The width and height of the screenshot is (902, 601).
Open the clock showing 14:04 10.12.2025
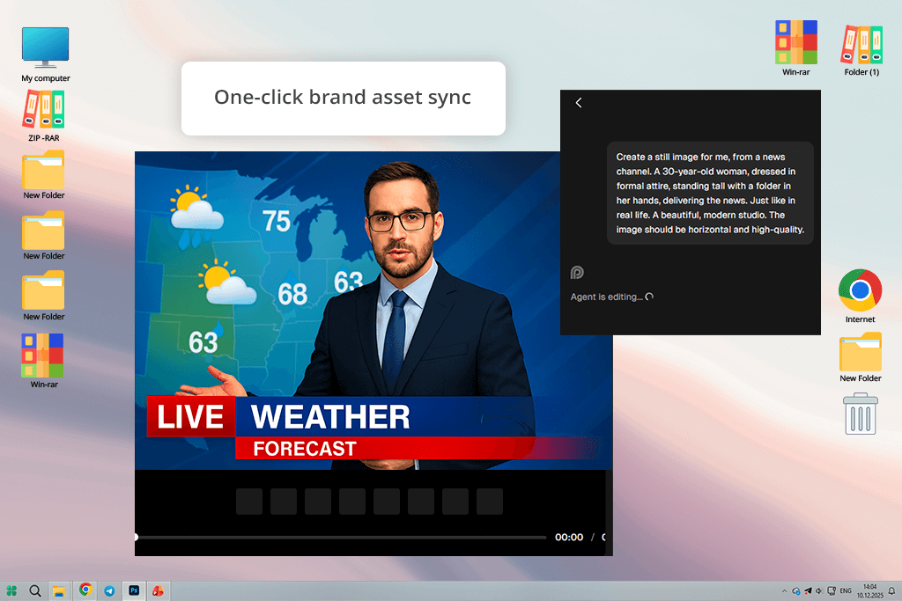click(x=869, y=591)
